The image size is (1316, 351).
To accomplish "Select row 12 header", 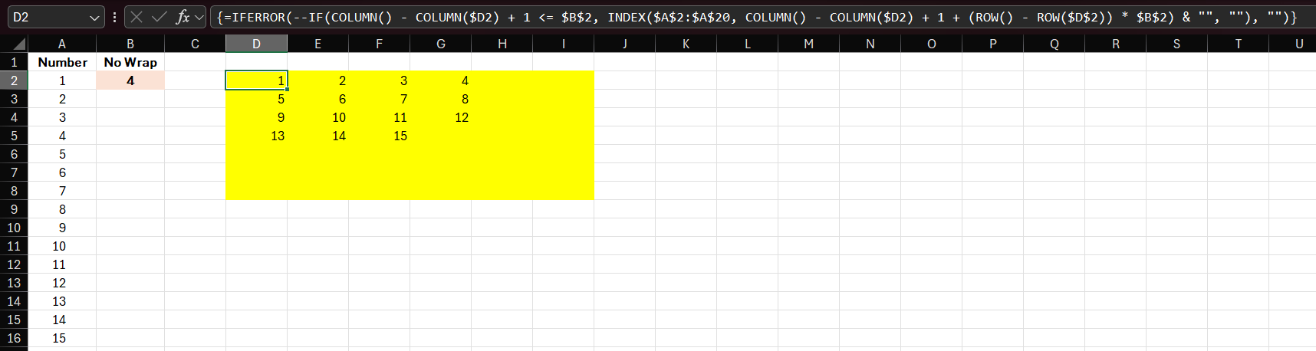I will (x=14, y=264).
